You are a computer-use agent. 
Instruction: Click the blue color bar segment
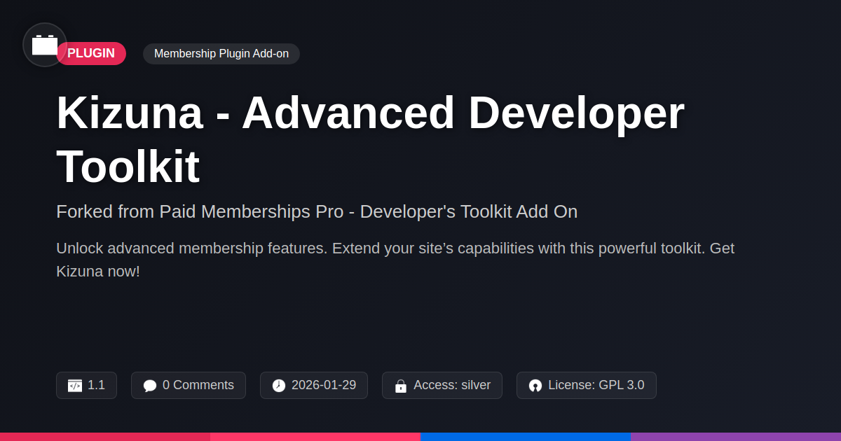526,437
